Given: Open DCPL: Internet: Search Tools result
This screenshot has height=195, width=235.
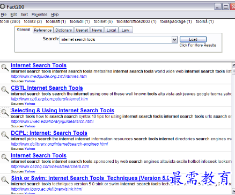Looking at the screenshot, I should [x=49, y=133].
